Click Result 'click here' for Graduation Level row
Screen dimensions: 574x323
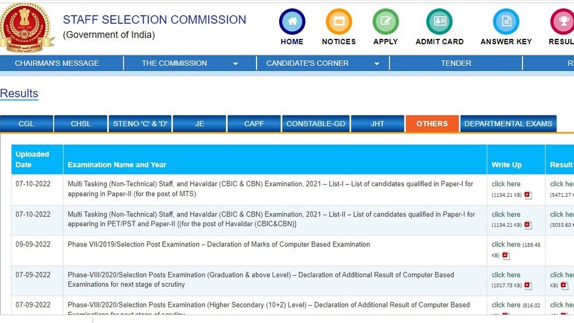[562, 275]
